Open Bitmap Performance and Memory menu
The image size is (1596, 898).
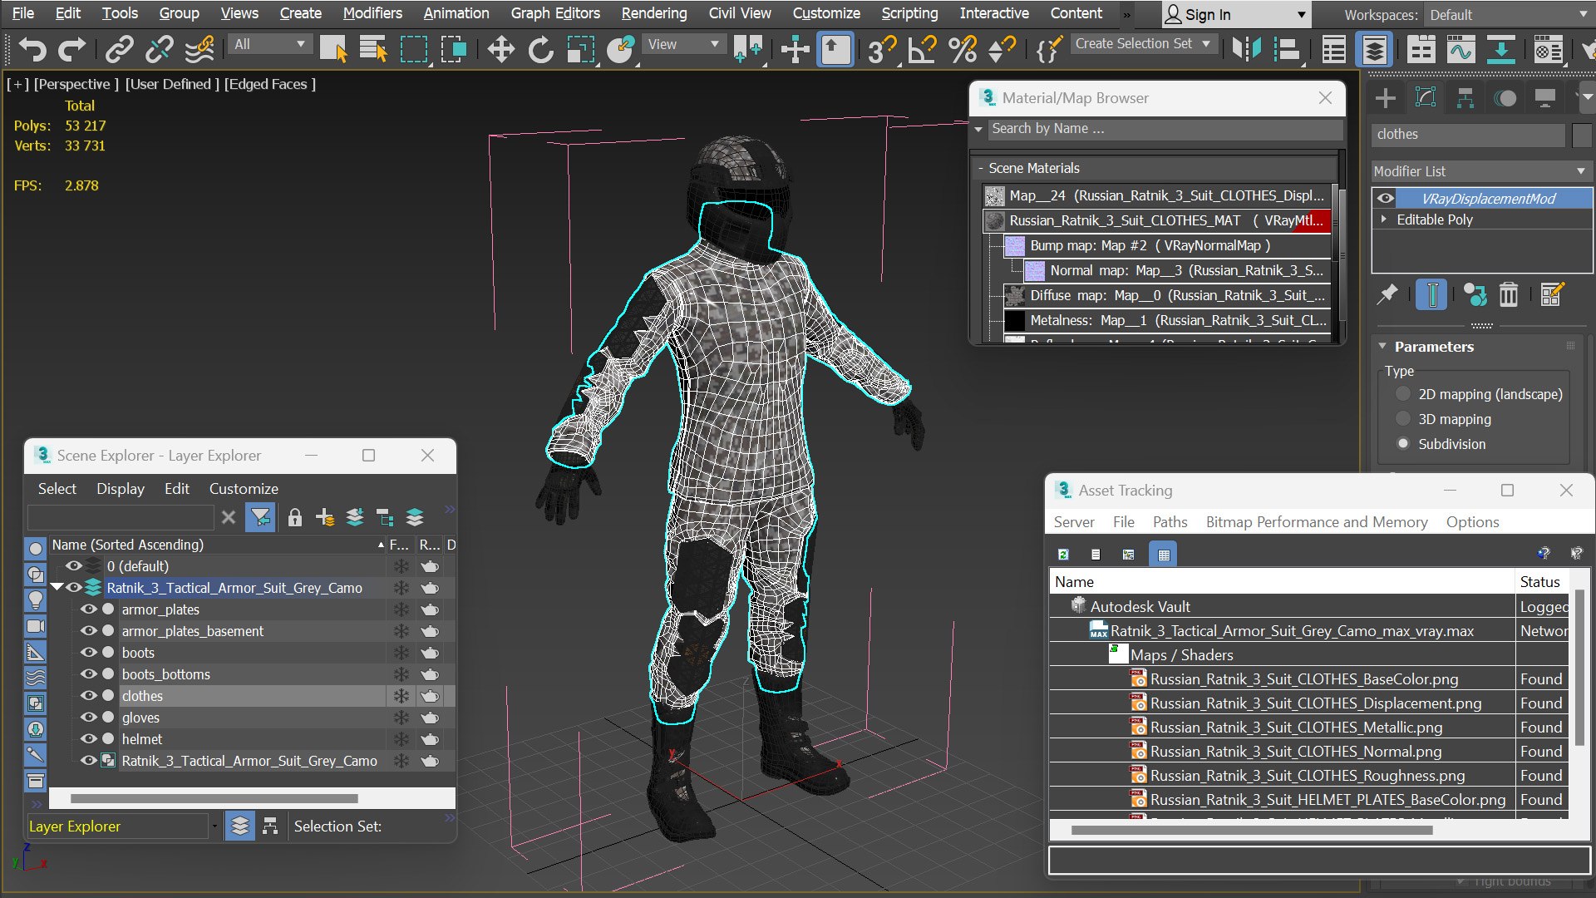1317,522
